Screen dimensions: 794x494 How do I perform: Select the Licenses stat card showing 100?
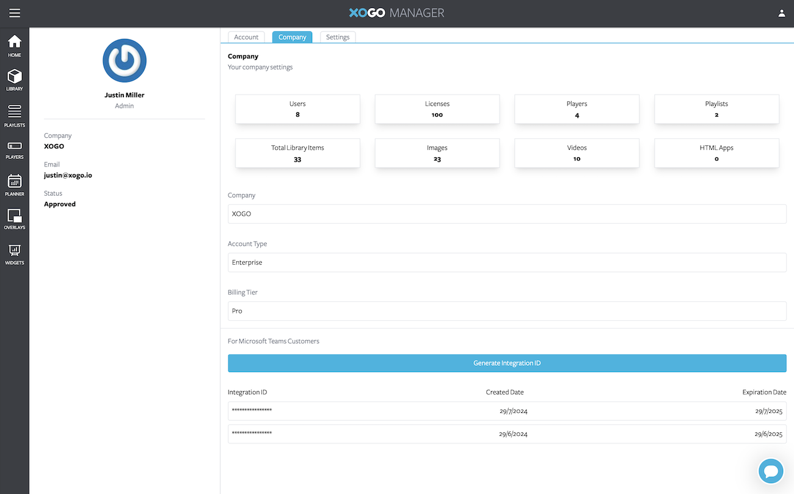coord(437,109)
